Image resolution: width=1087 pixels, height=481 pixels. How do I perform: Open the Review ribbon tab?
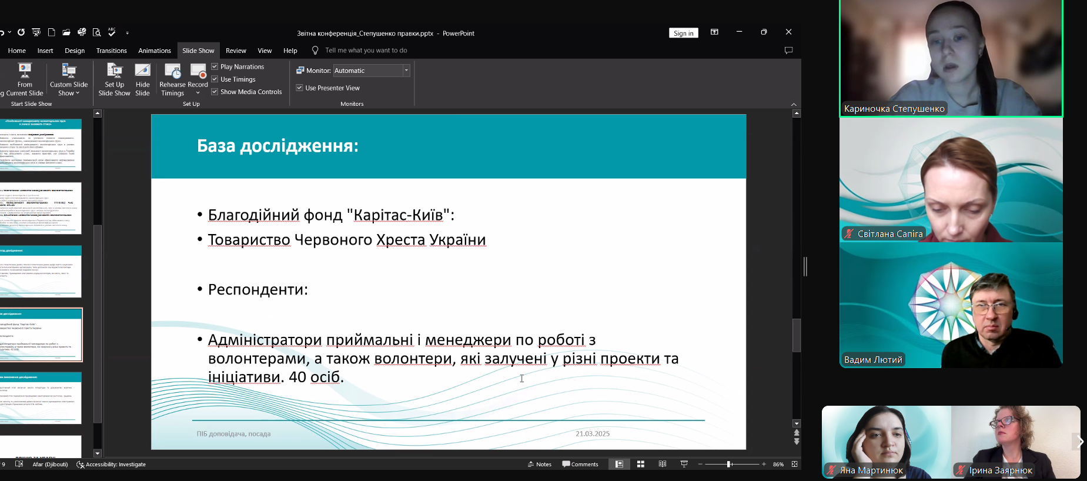click(x=236, y=51)
